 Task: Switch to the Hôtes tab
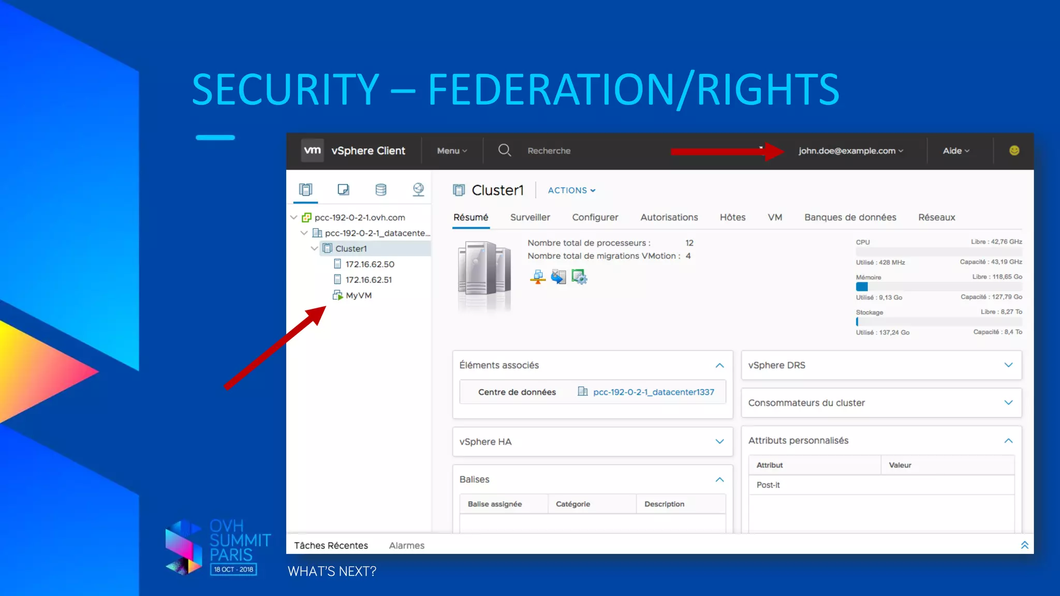[x=732, y=217]
